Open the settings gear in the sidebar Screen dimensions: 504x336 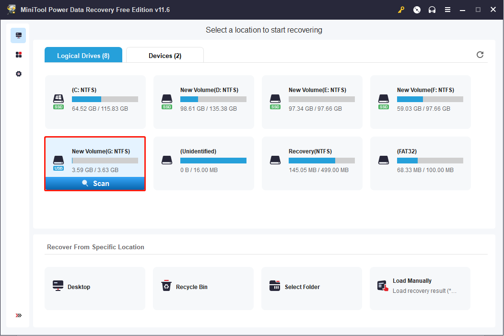(x=18, y=73)
